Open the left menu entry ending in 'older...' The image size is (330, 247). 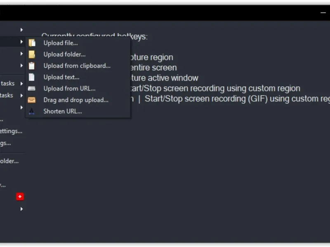coord(9,161)
